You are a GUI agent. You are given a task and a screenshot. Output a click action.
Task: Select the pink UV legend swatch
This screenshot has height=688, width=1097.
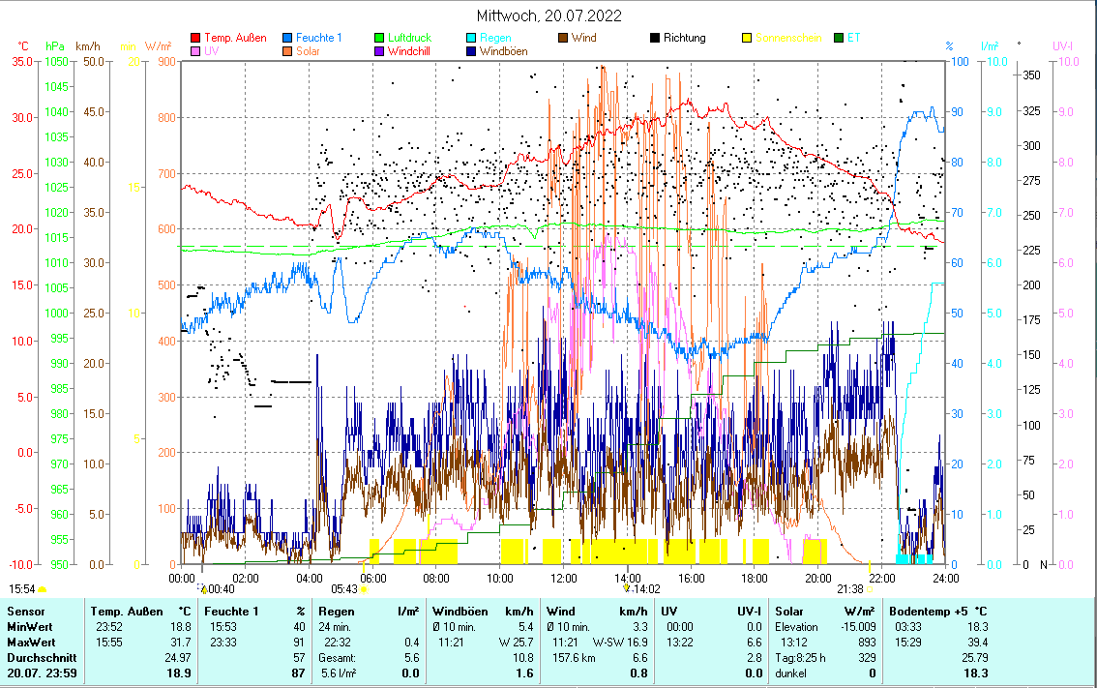[196, 51]
